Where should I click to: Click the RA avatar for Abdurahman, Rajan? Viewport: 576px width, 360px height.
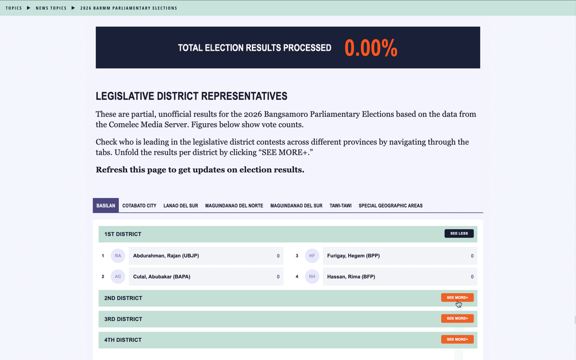click(118, 256)
